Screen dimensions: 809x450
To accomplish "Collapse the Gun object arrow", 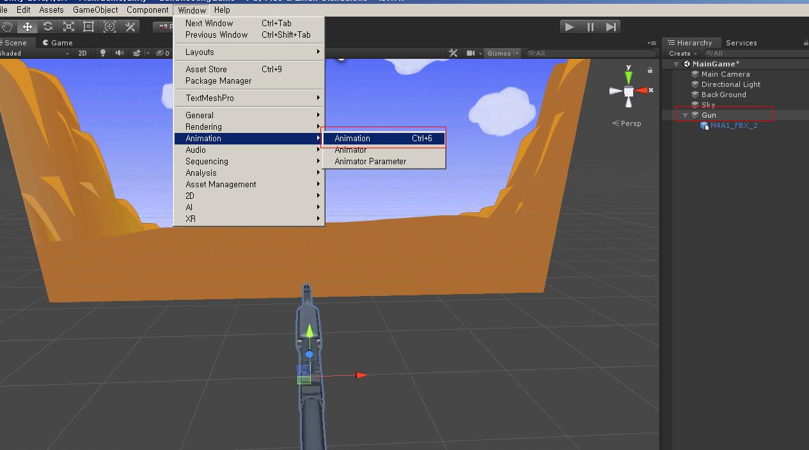I will (686, 115).
